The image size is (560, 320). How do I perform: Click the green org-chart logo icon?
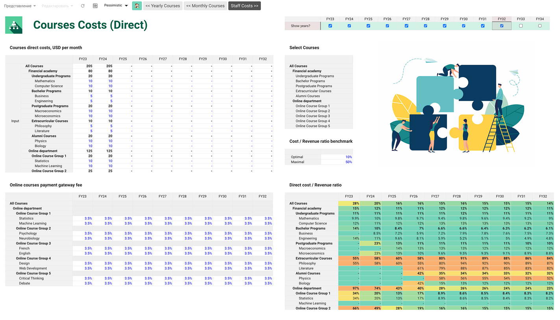tap(14, 25)
